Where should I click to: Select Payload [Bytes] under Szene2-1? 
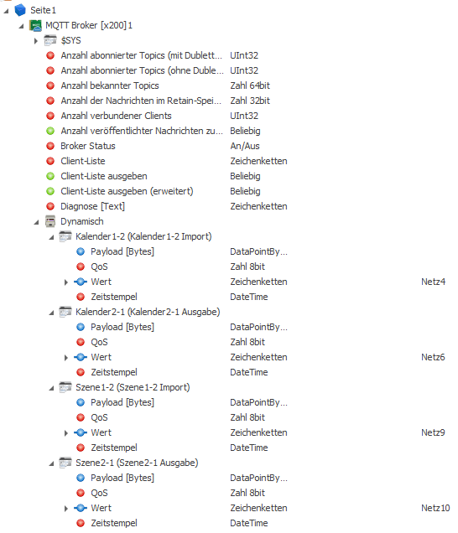pos(122,478)
